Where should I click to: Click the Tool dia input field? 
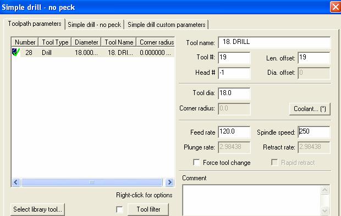coord(234,93)
